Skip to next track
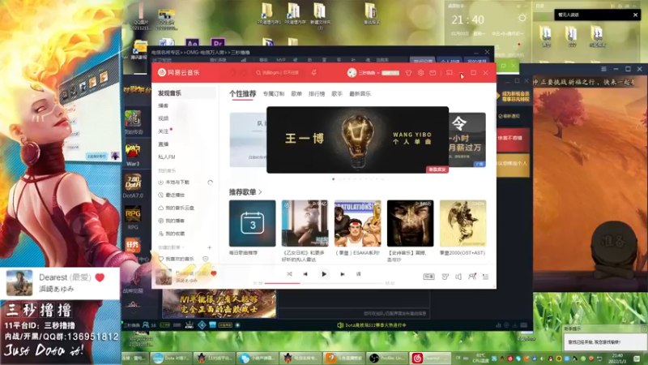 342,274
